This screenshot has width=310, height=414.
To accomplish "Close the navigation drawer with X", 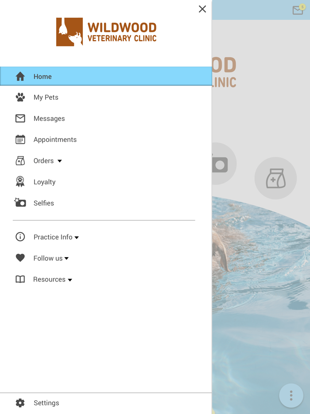I will point(202,9).
